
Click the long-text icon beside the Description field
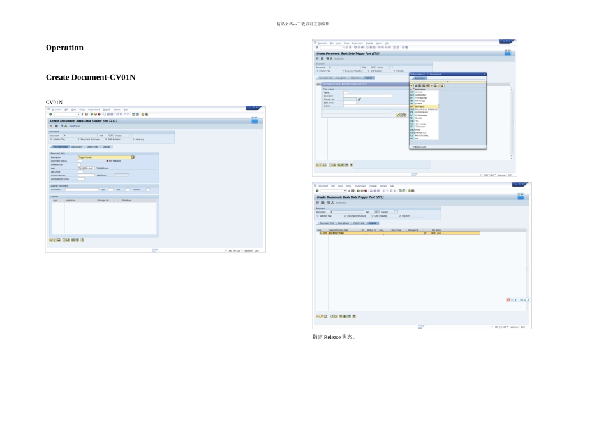click(133, 157)
